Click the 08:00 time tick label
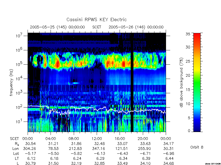221x165 pixels. (x=74, y=139)
